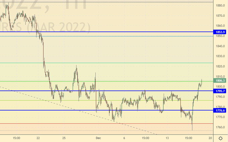The width and height of the screenshot is (228, 142).
Task: Select the blue horizontal line at 1853.9
Action: tap(101, 32)
